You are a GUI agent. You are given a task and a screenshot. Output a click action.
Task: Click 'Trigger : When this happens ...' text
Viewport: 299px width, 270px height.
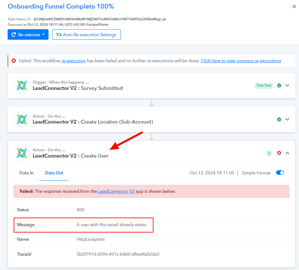pos(61,82)
